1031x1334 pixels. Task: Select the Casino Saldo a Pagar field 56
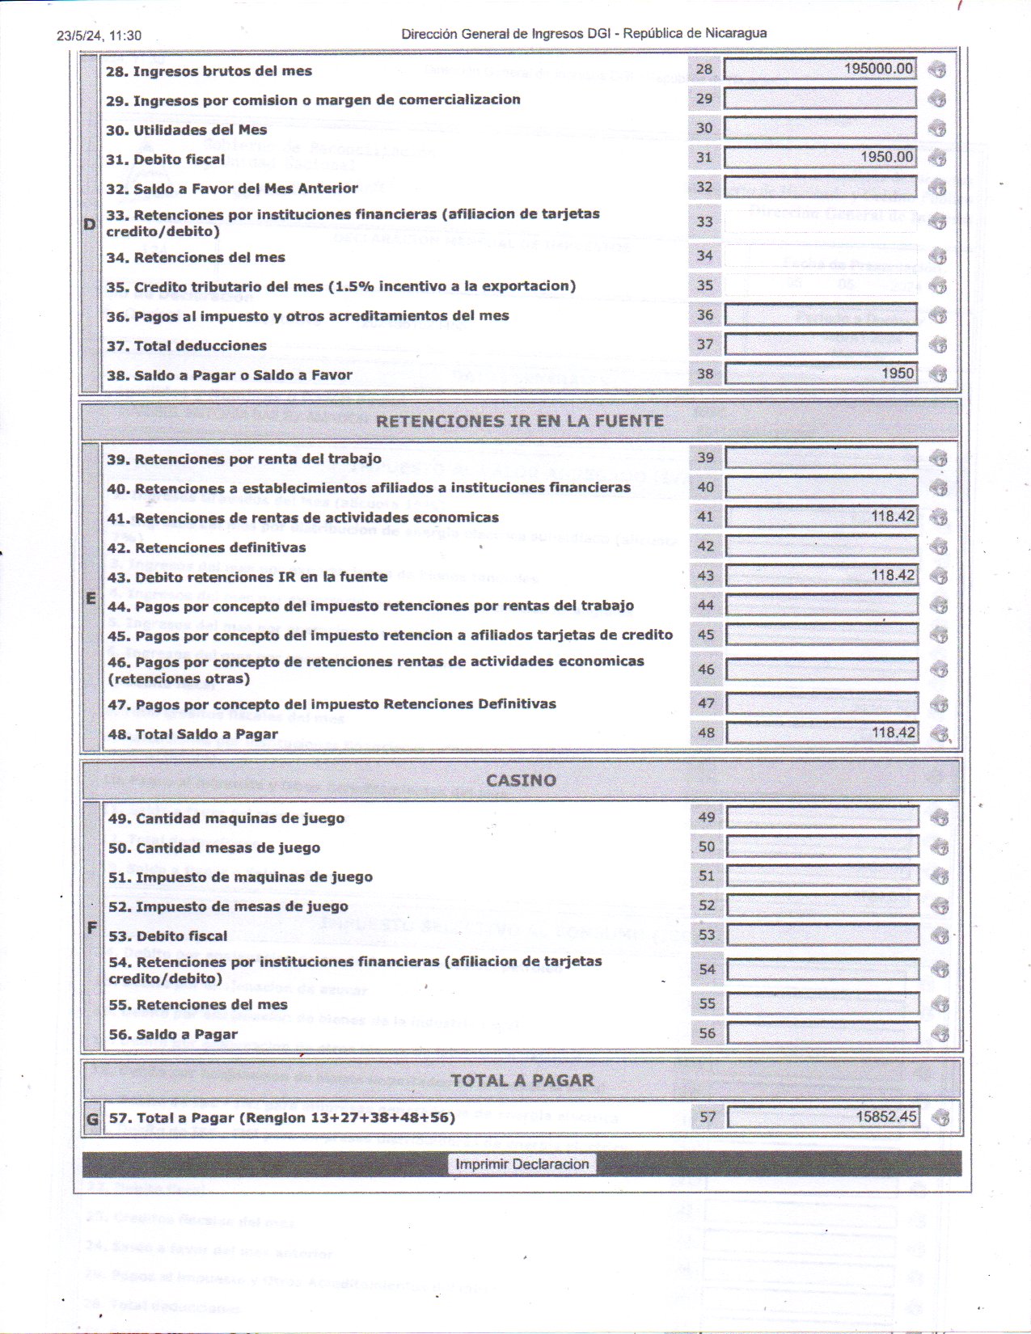[x=822, y=1033]
